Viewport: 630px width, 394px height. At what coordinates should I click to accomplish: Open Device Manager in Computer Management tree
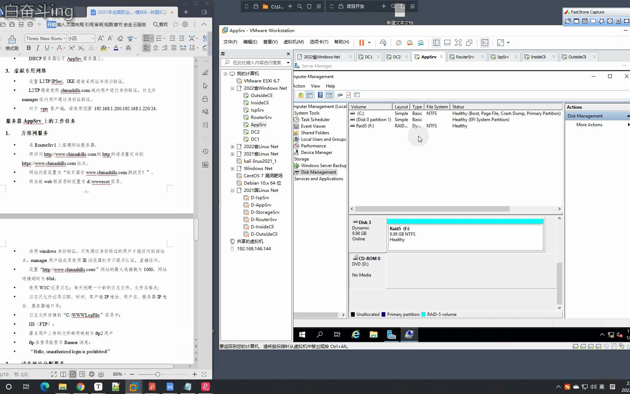(x=316, y=152)
